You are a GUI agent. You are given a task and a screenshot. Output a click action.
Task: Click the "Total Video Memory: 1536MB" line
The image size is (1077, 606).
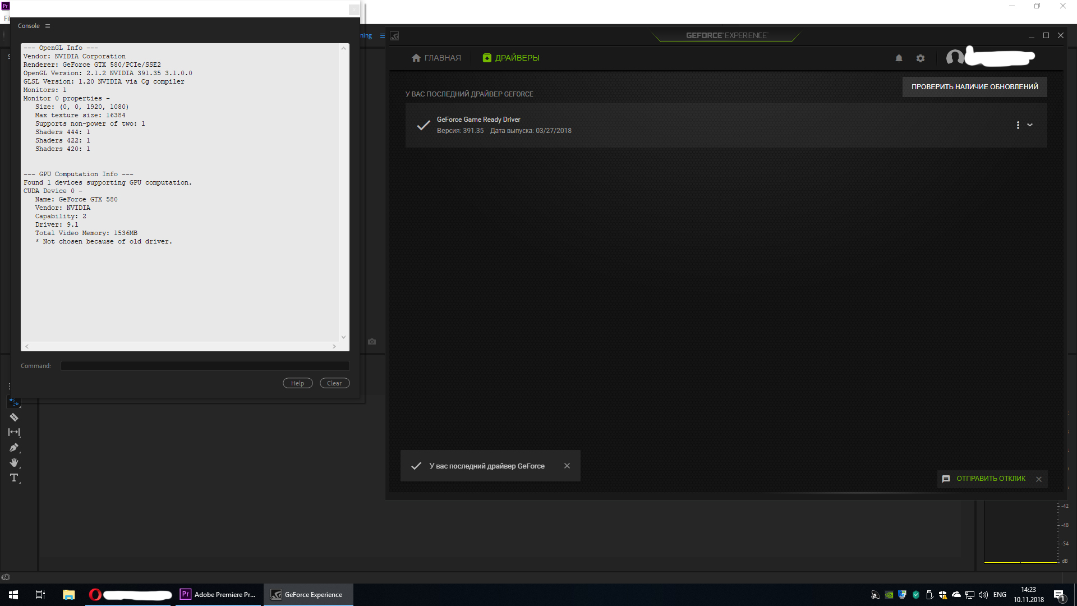point(86,233)
